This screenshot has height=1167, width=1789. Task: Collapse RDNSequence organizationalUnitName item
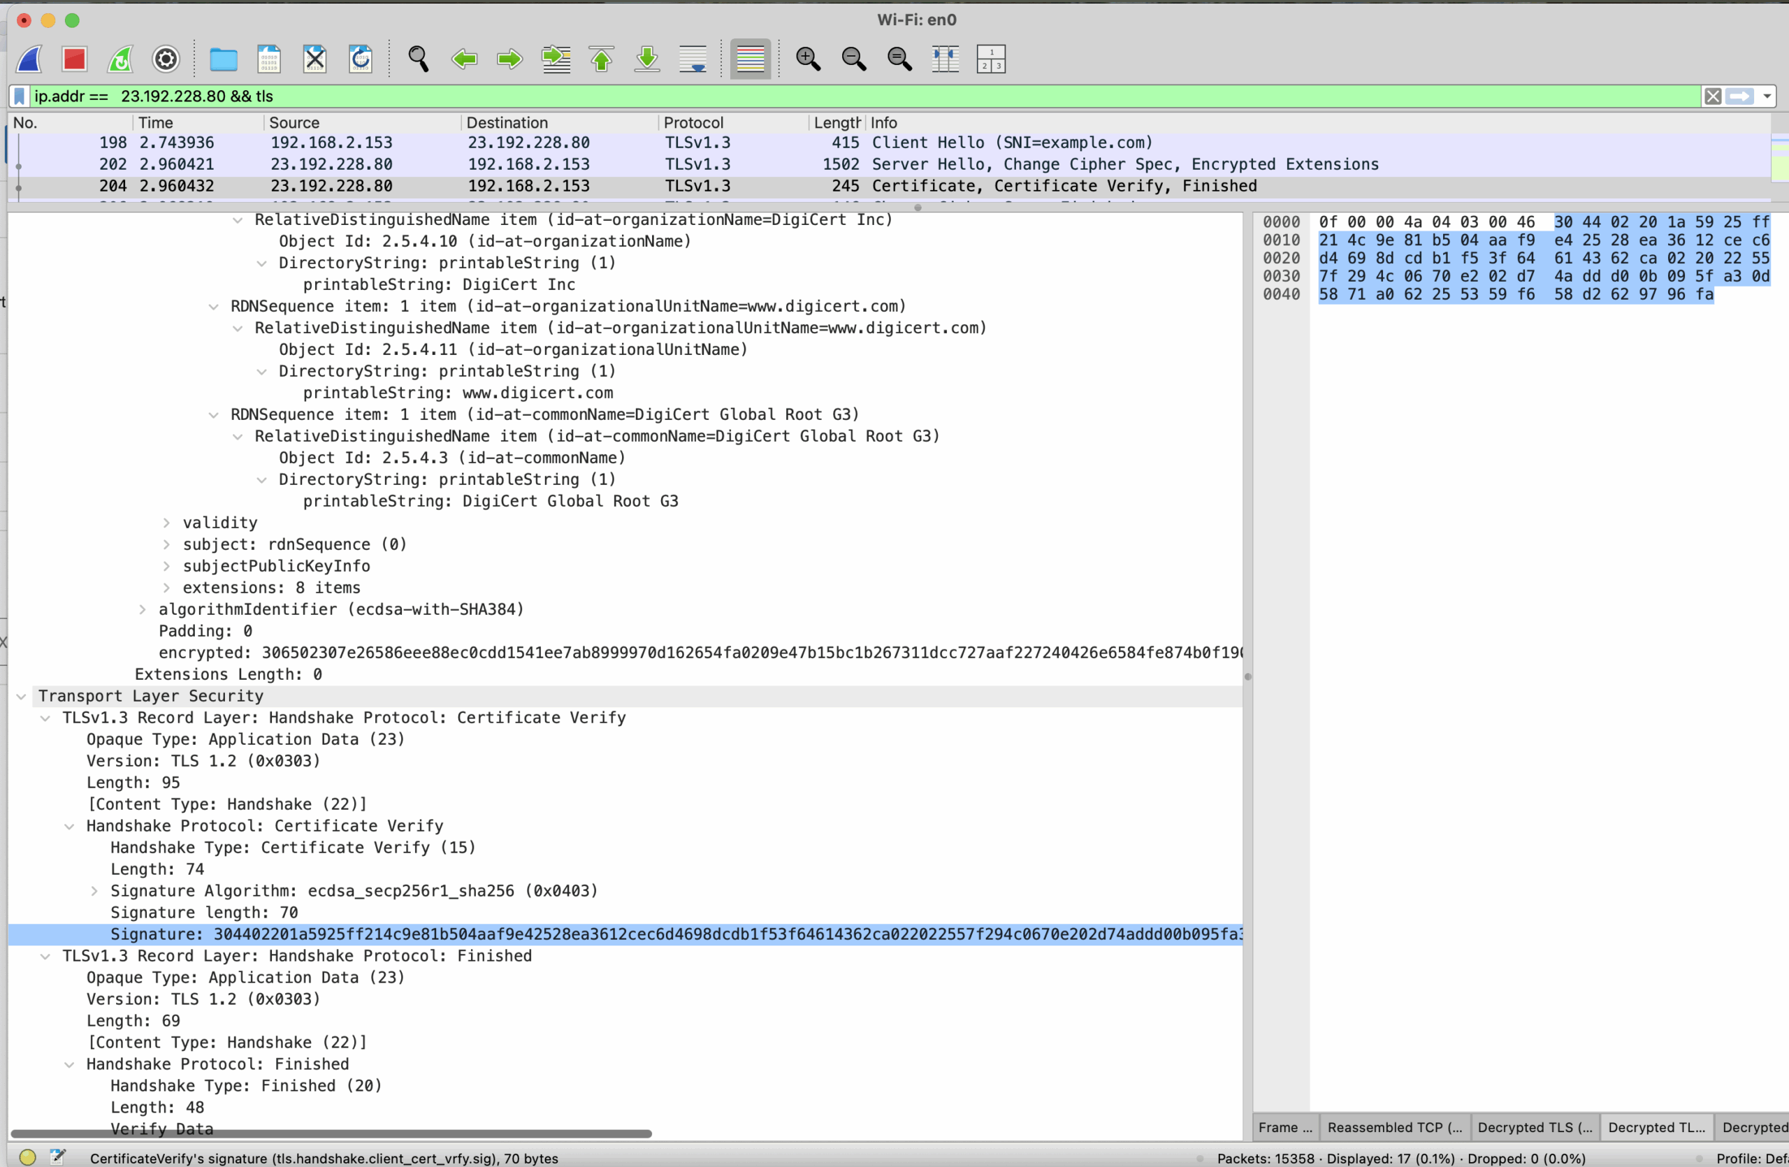213,307
